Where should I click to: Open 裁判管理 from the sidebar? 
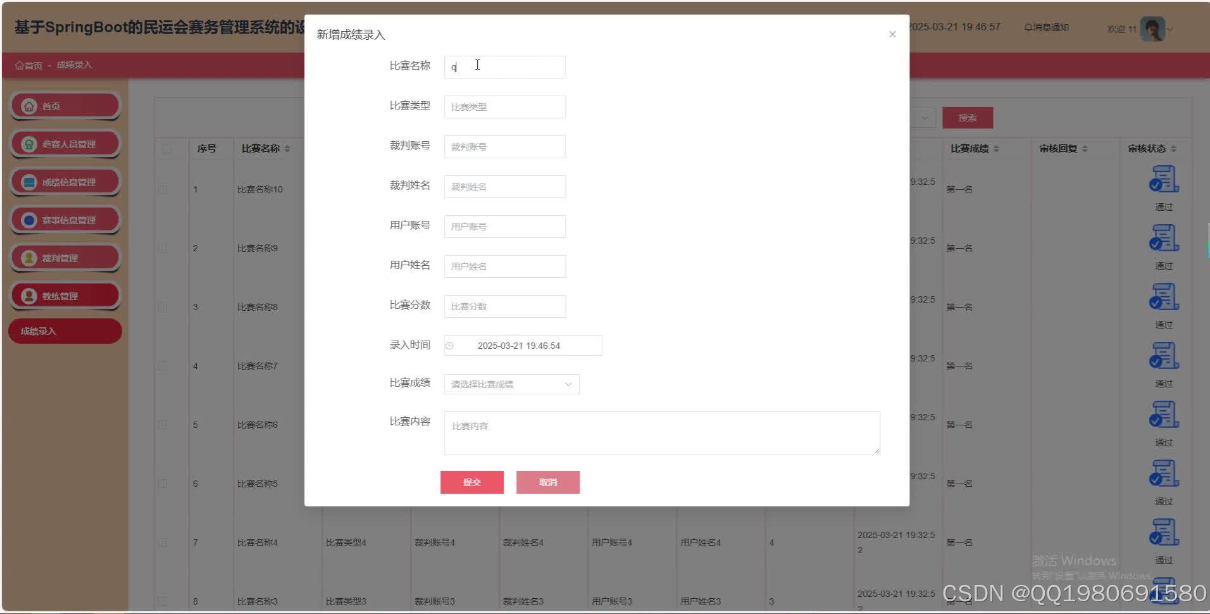click(x=65, y=258)
